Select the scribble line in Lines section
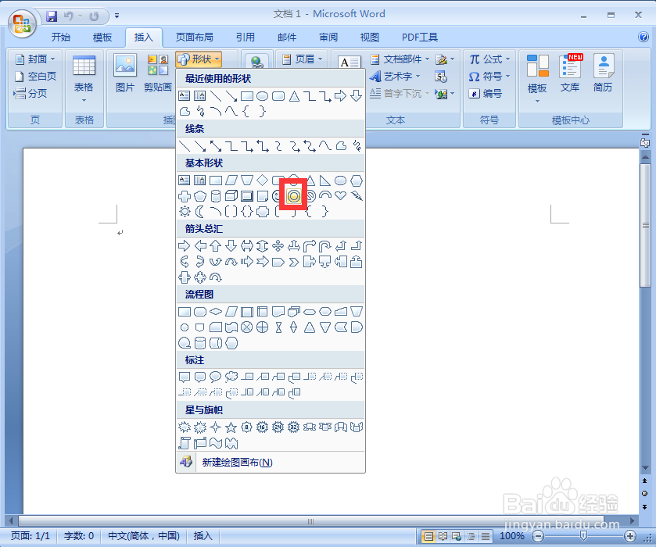 357,146
